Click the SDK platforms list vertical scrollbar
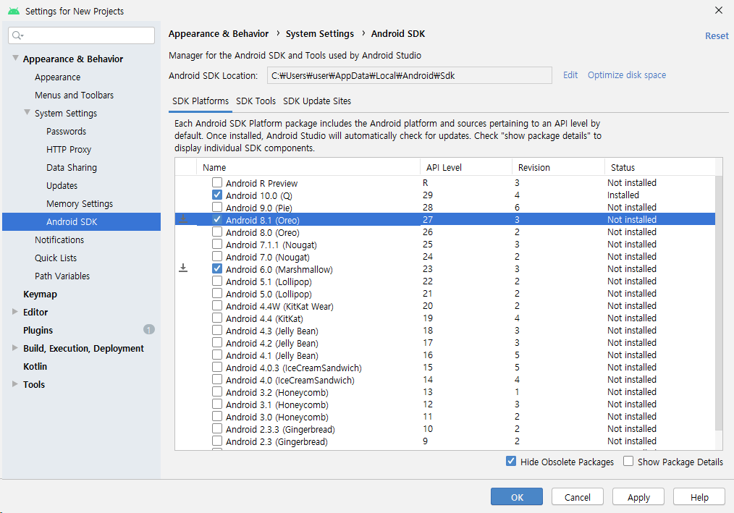The width and height of the screenshot is (734, 513). 718,304
